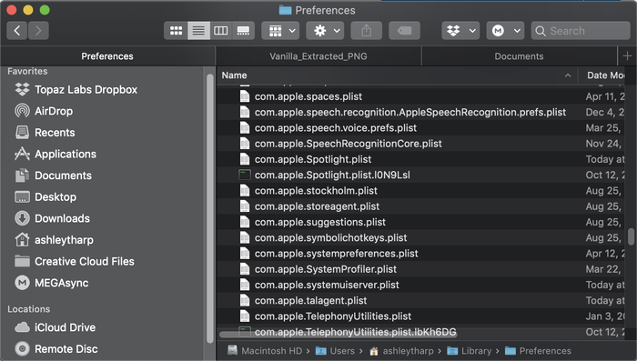Sort by the Date Modified column header

(x=606, y=75)
